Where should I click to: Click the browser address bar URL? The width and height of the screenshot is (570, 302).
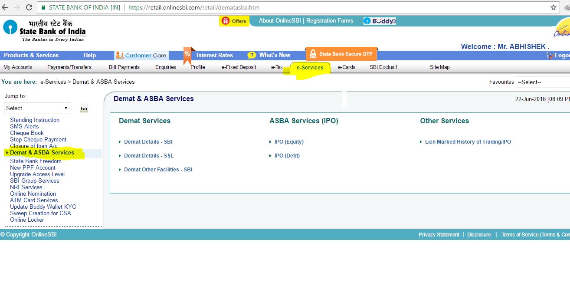pyautogui.click(x=194, y=7)
